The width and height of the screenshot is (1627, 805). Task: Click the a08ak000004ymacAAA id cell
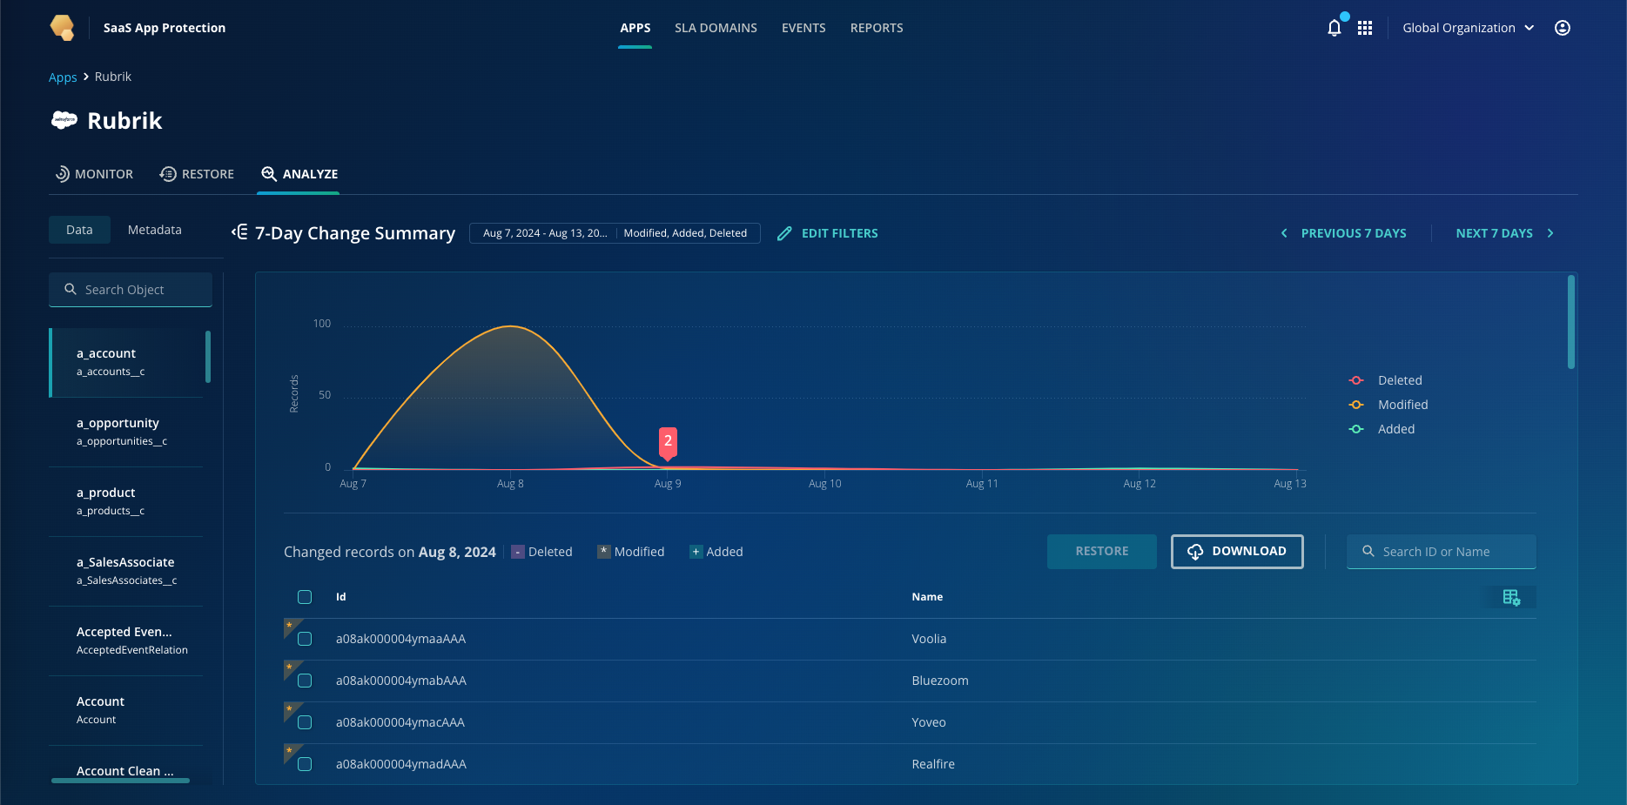(x=400, y=722)
